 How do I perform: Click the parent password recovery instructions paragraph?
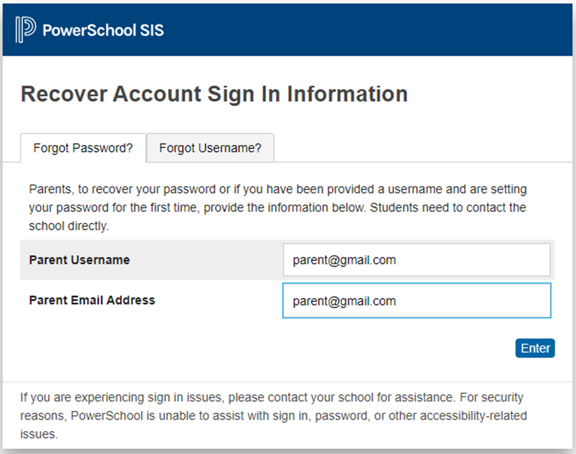point(278,208)
